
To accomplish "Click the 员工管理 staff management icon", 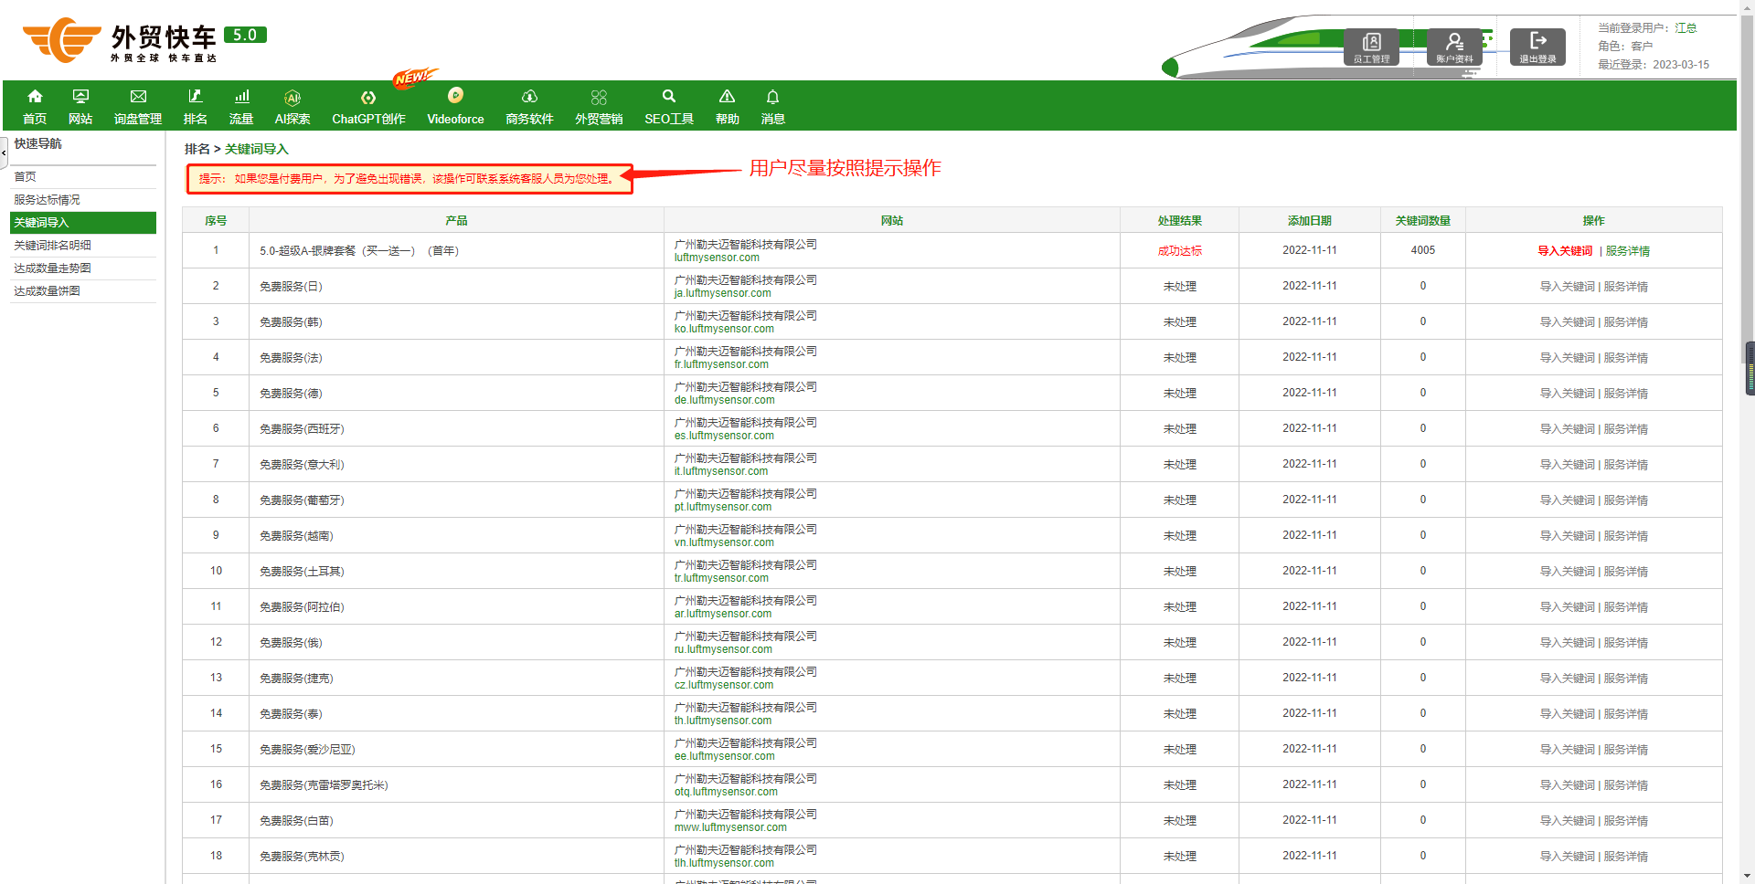I will 1371,47.
